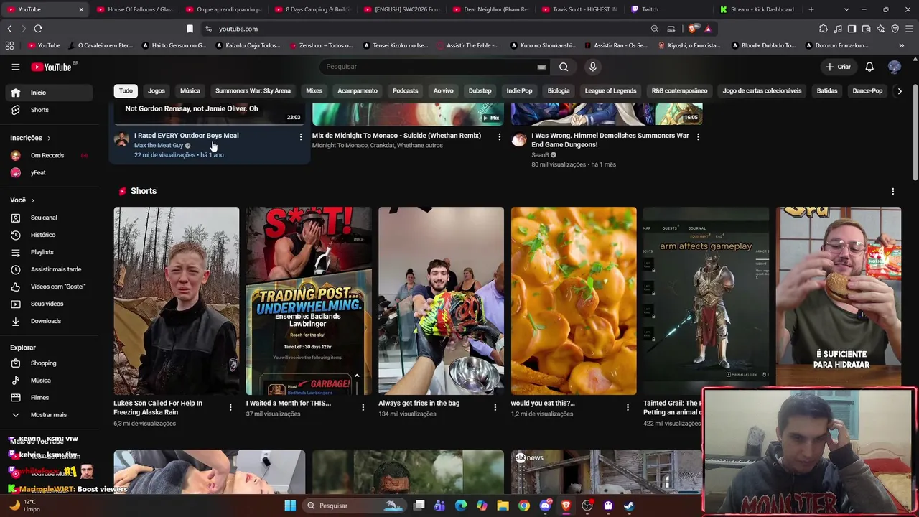Open the Brave VPN shield icon
919x517 pixels.
[x=895, y=29]
